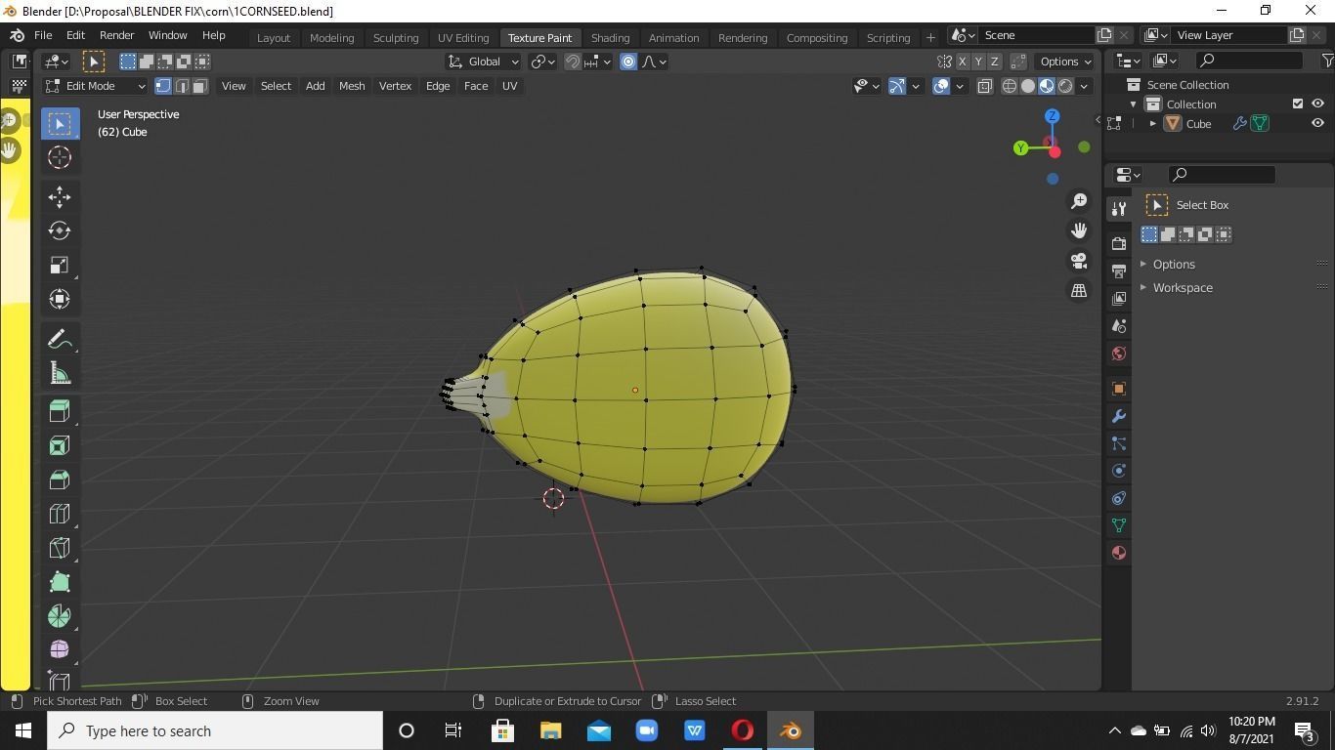Switch to edge select mode

(x=182, y=86)
